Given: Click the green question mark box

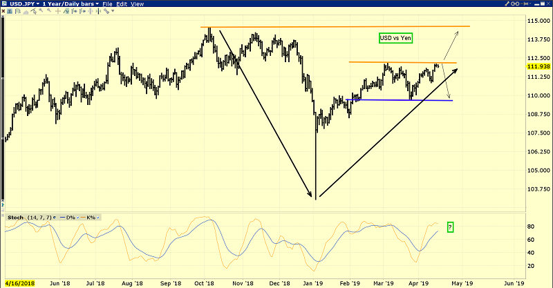Looking at the screenshot, I should click(450, 227).
